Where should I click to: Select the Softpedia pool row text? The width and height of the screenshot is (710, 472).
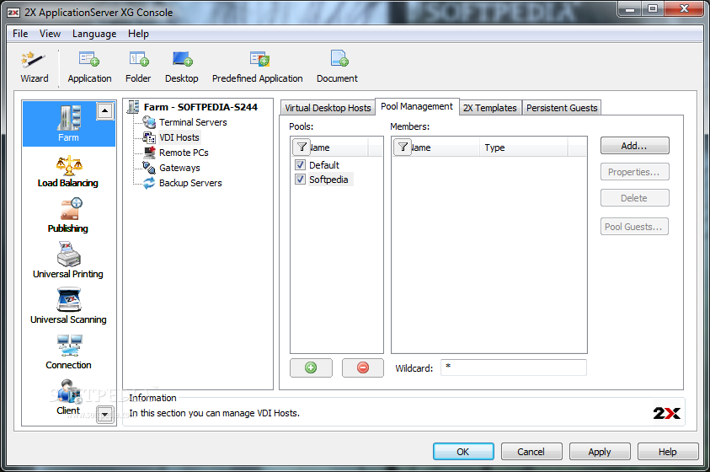(x=328, y=180)
